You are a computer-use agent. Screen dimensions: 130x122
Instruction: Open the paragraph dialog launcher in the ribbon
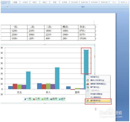click(7, 7)
